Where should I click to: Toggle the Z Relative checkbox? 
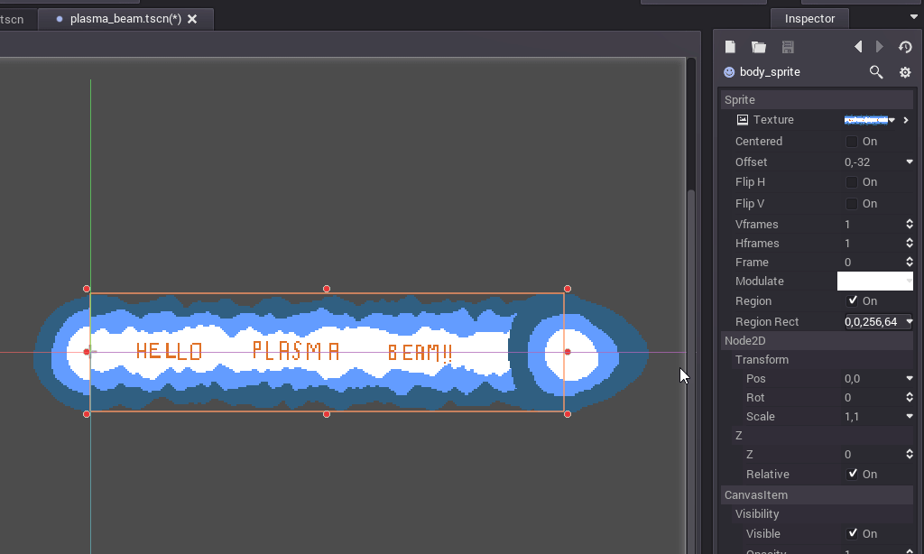point(852,474)
